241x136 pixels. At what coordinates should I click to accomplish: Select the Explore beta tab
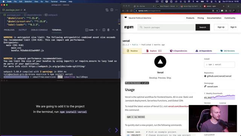click(154, 51)
